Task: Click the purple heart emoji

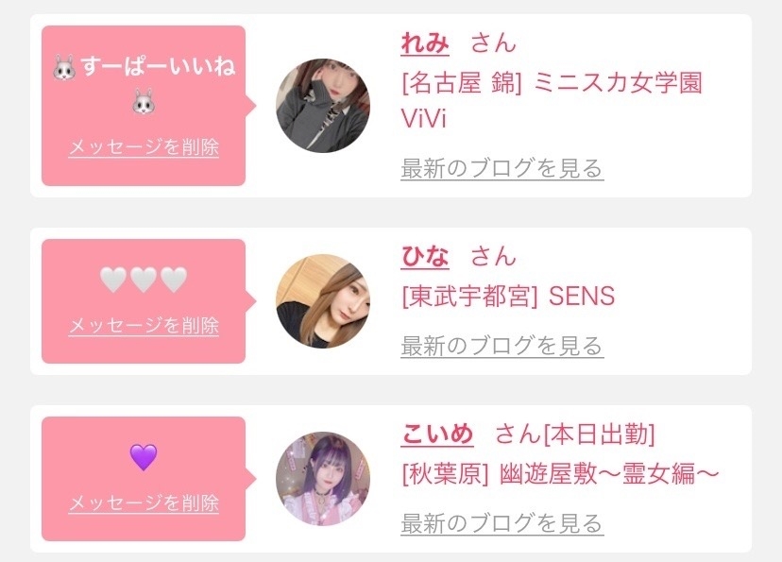Action: (144, 457)
